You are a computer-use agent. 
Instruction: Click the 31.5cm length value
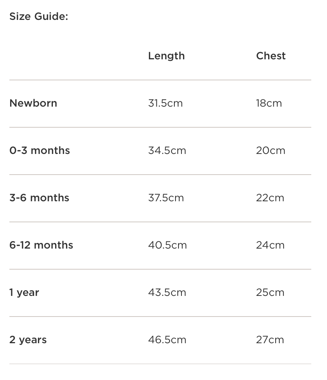click(165, 103)
